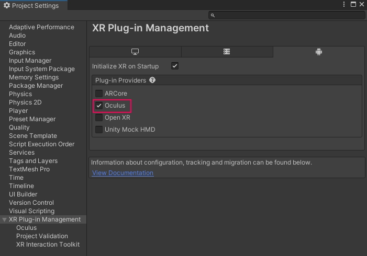Enable the Unity Mock HMD provider
This screenshot has width=367, height=256.
(99, 130)
